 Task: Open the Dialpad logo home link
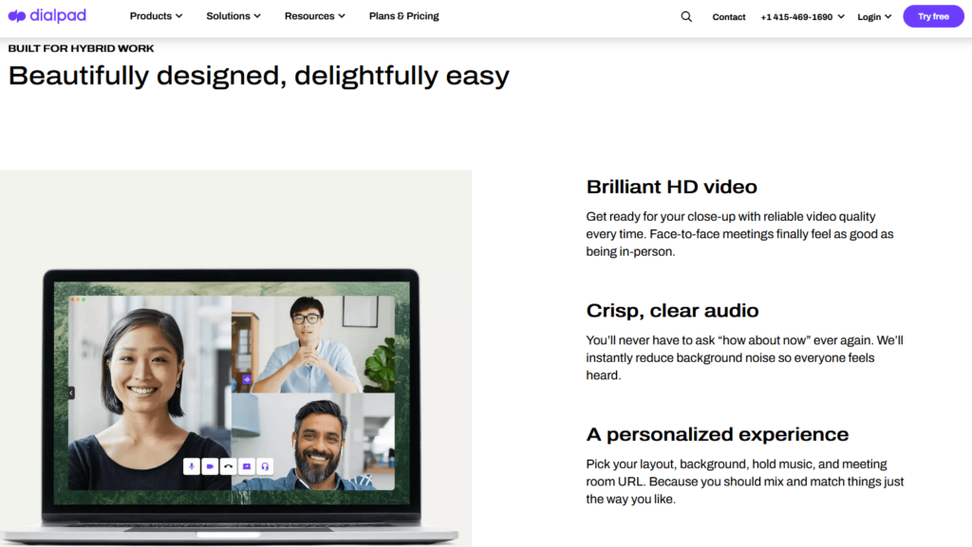[47, 15]
